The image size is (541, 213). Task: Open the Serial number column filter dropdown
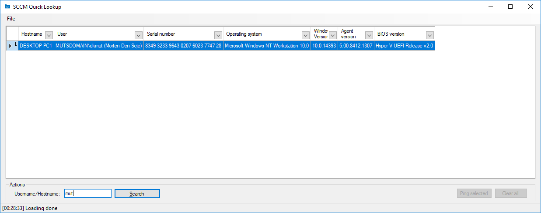point(218,35)
